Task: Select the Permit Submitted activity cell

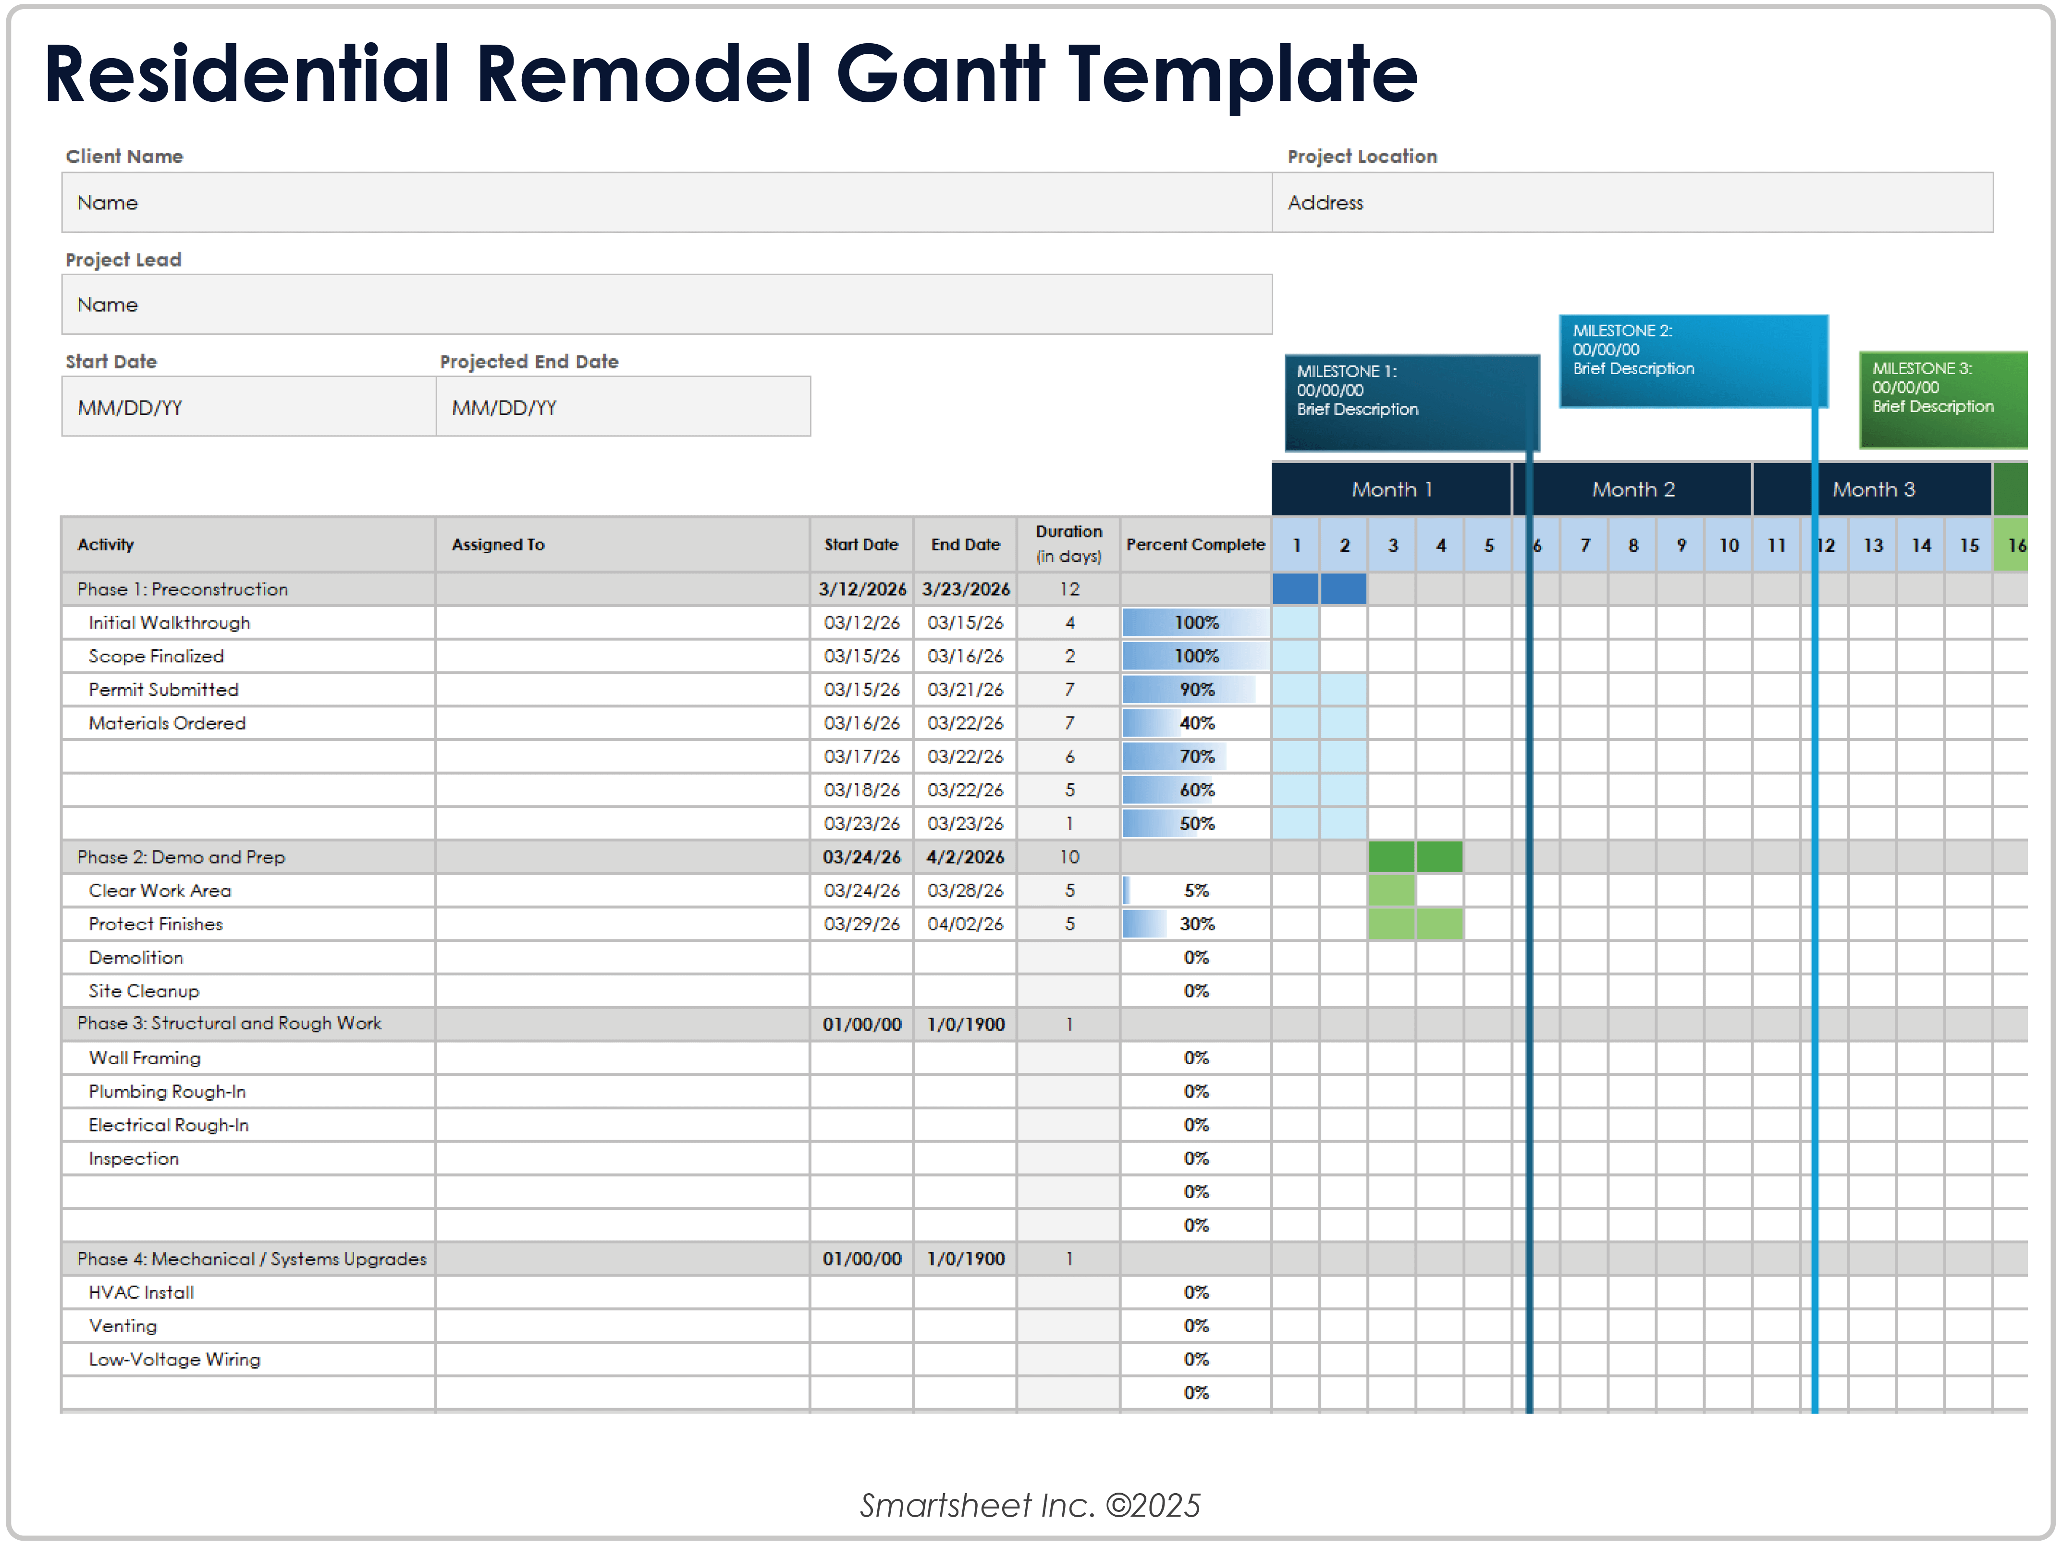Action: point(249,690)
